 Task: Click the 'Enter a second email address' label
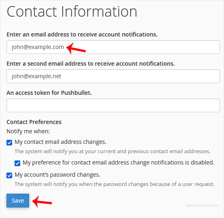(x=91, y=64)
